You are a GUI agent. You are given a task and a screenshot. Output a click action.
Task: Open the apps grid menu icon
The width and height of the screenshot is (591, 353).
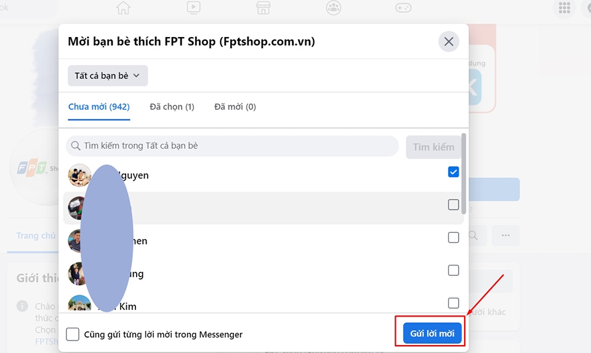[x=565, y=7]
